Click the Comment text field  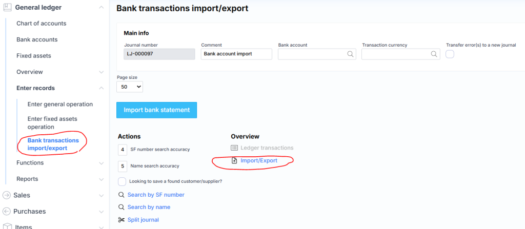[236, 54]
